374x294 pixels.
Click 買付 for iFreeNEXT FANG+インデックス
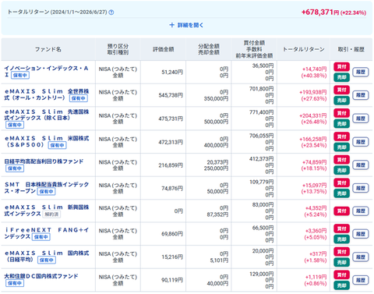pyautogui.click(x=341, y=228)
